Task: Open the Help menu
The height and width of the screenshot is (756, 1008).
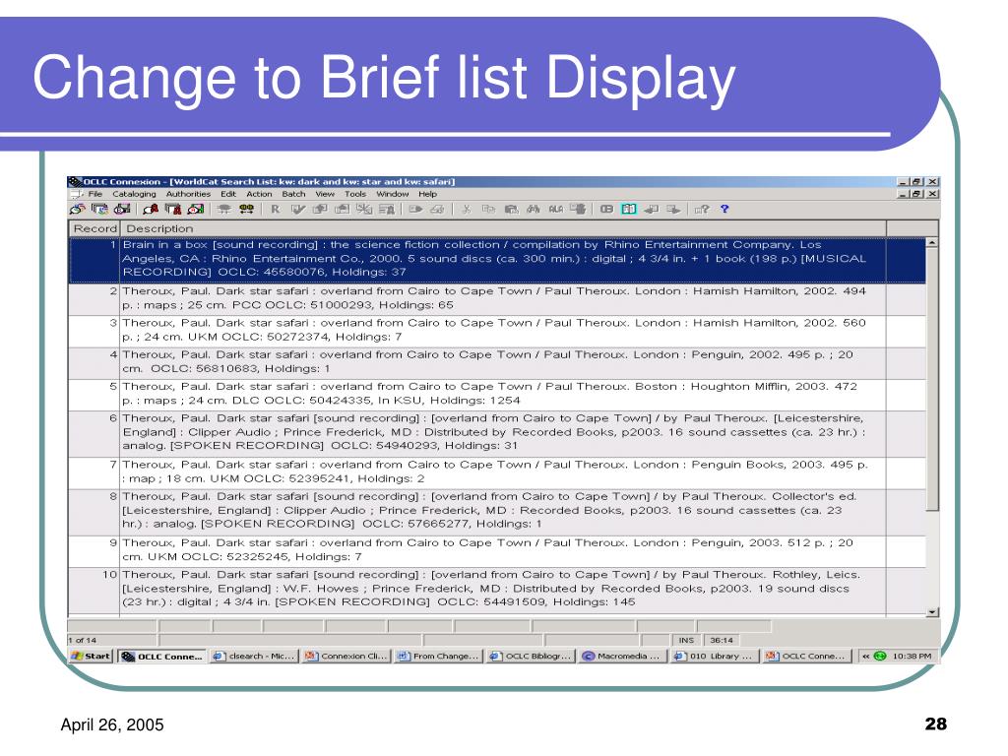Action: coord(427,194)
